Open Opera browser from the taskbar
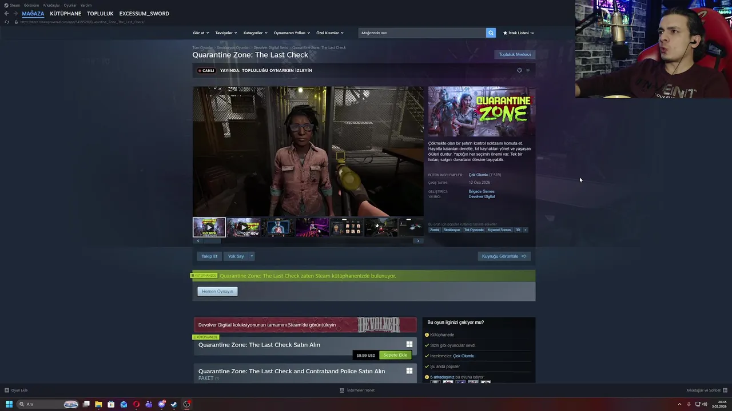 136,404
